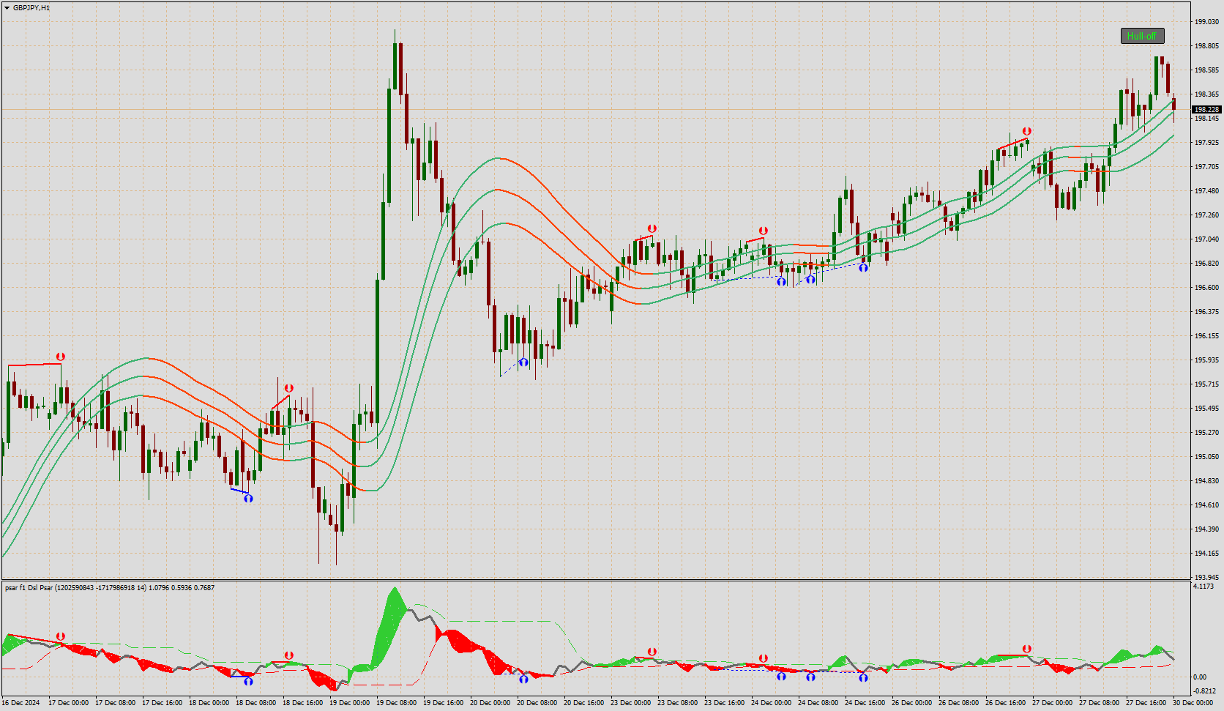Image resolution: width=1224 pixels, height=711 pixels.
Task: Click blue buy arrow below 20 Dec 08:00 candles
Action: (x=523, y=362)
